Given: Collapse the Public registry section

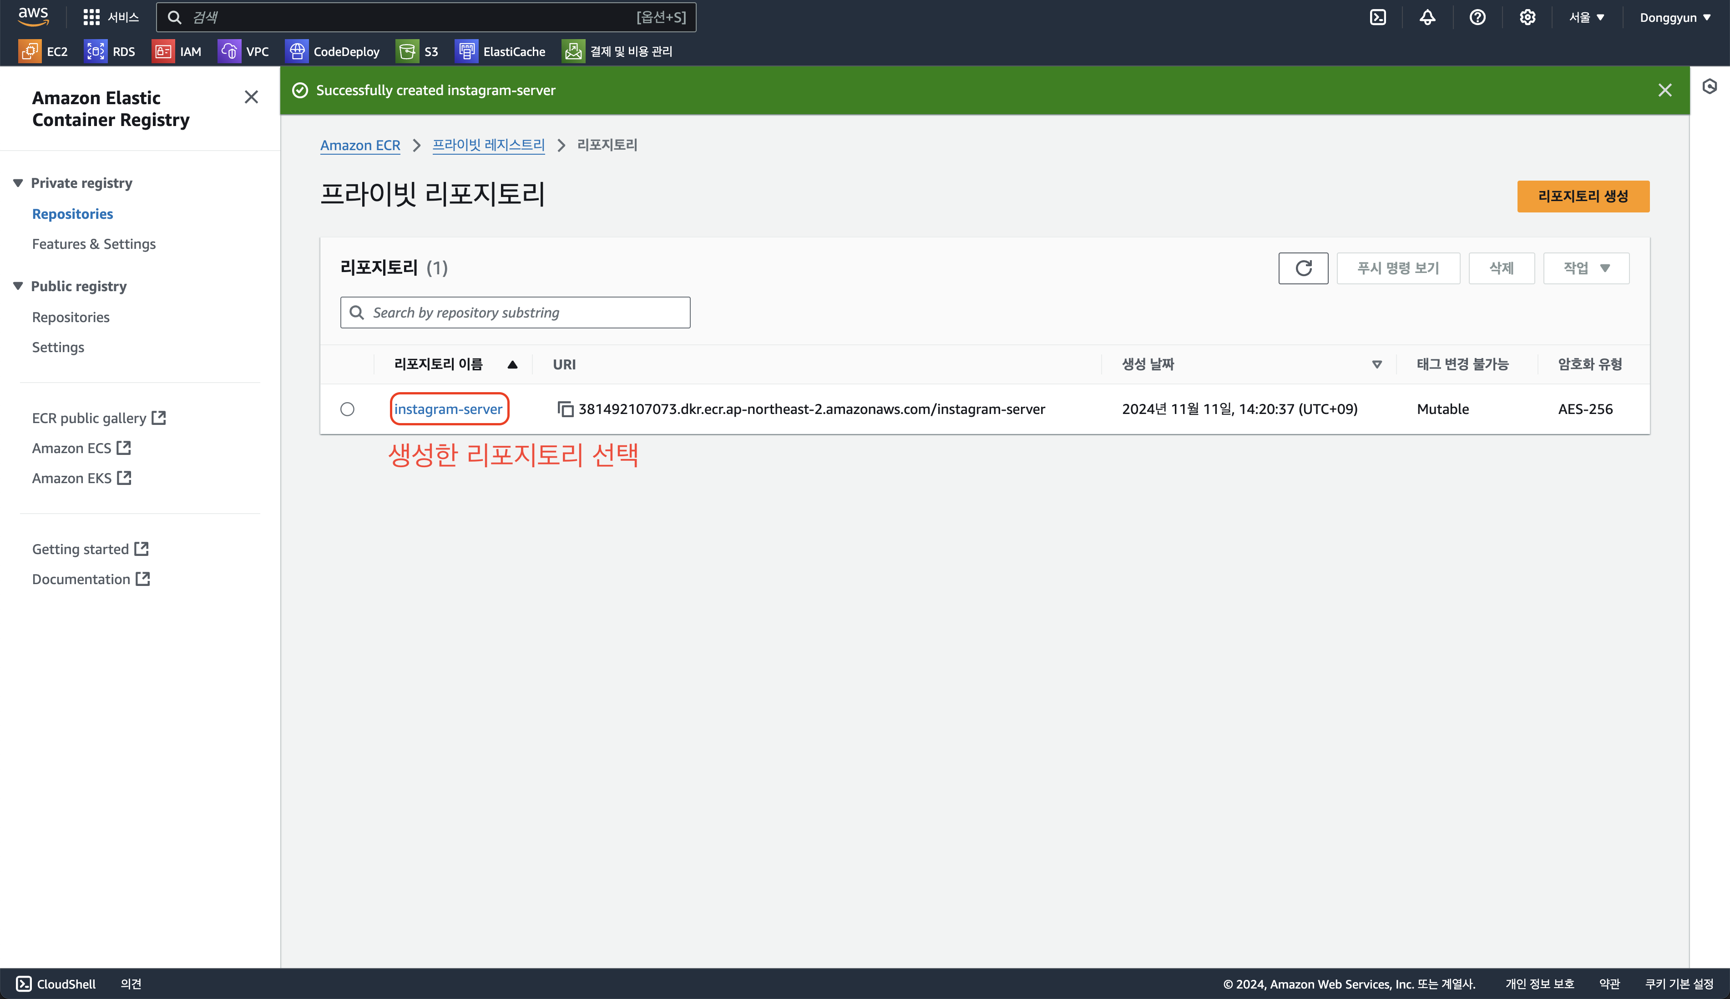Looking at the screenshot, I should click(x=19, y=286).
